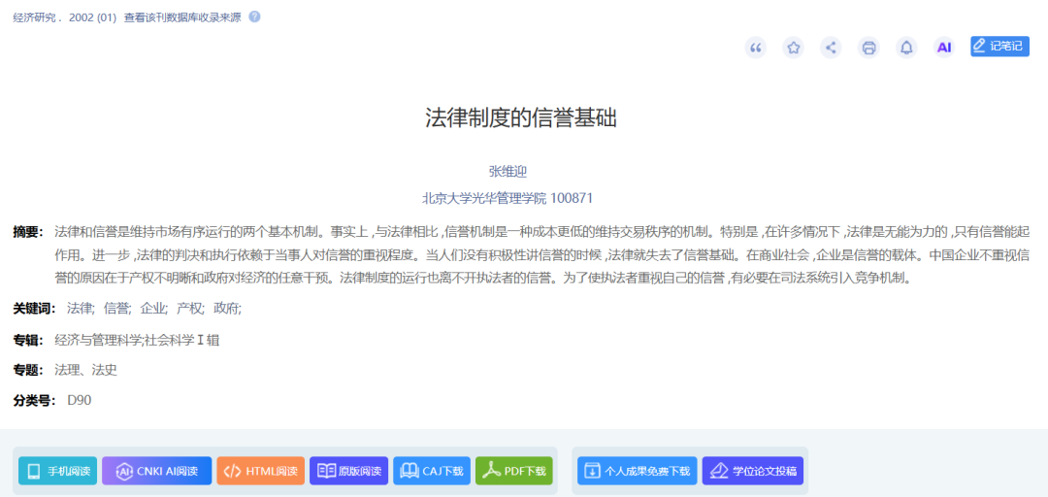Open 手机阅读 mobile reading
1048x497 pixels.
coord(58,471)
